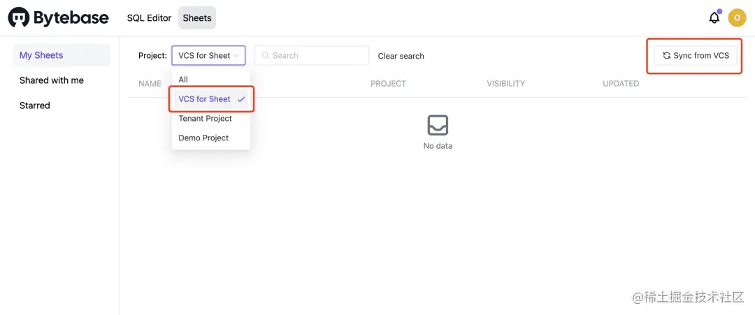755x315 pixels.
Task: Click the NAME column header
Action: coord(150,83)
